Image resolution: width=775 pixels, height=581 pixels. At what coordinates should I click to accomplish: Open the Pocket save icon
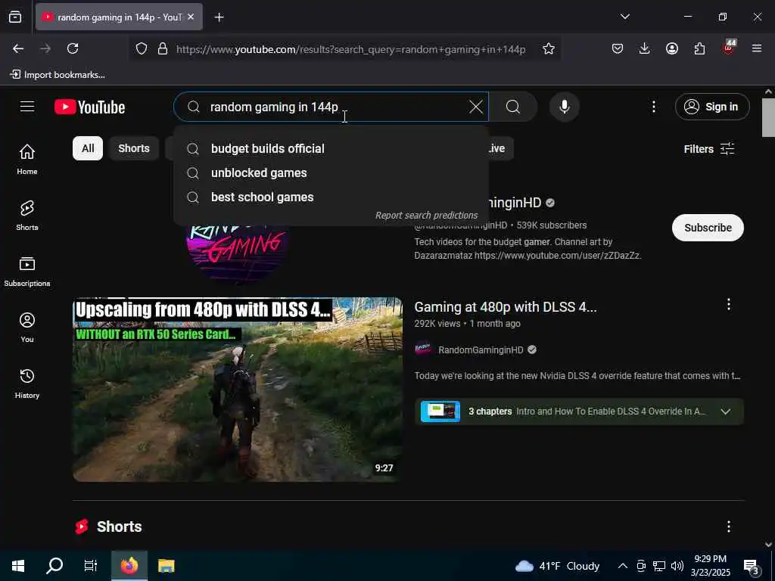[618, 48]
